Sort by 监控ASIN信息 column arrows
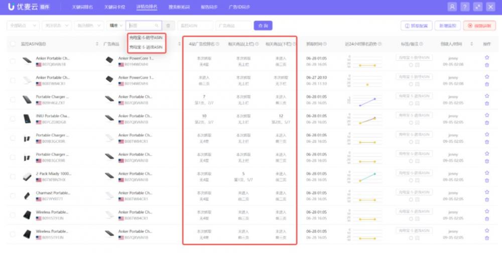This screenshot has width=502, height=256. pos(97,44)
